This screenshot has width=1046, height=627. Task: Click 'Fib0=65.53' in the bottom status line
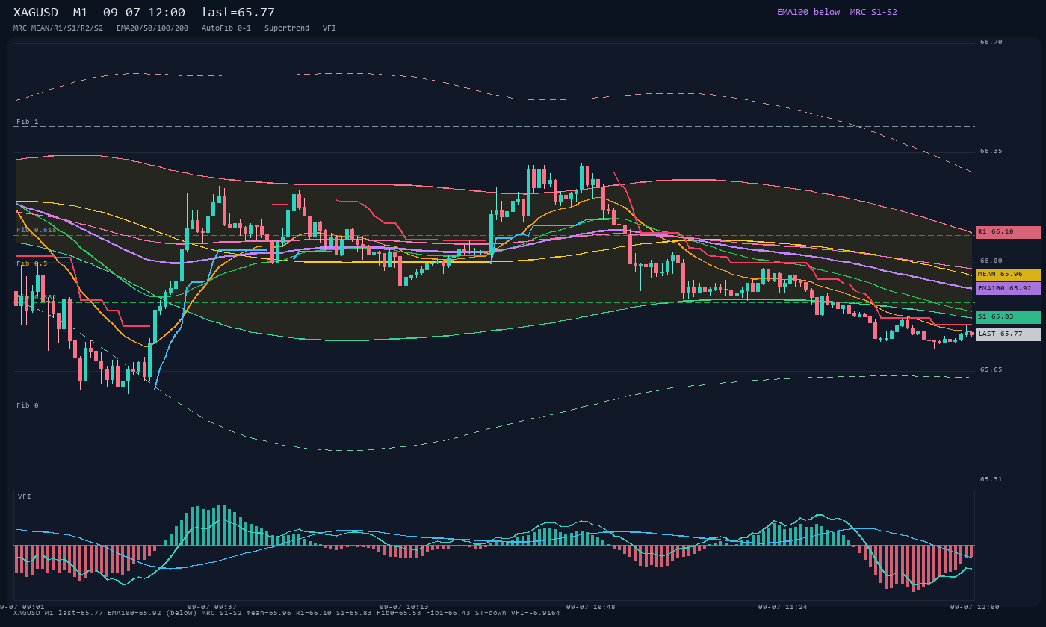pos(399,613)
